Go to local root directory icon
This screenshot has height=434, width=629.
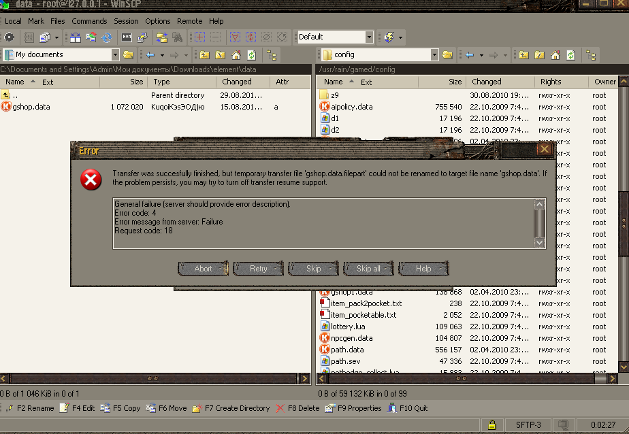tap(221, 55)
